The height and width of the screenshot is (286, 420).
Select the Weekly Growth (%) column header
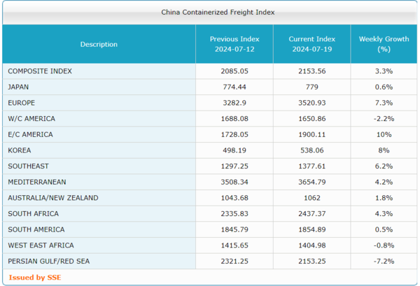click(383, 44)
